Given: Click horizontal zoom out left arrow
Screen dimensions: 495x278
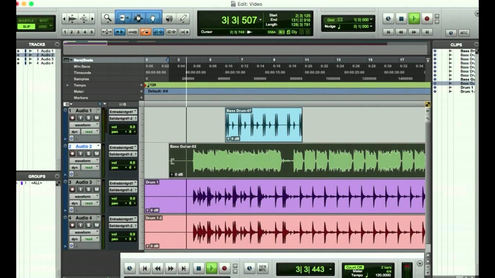Looking at the screenshot, I should coord(65,18).
